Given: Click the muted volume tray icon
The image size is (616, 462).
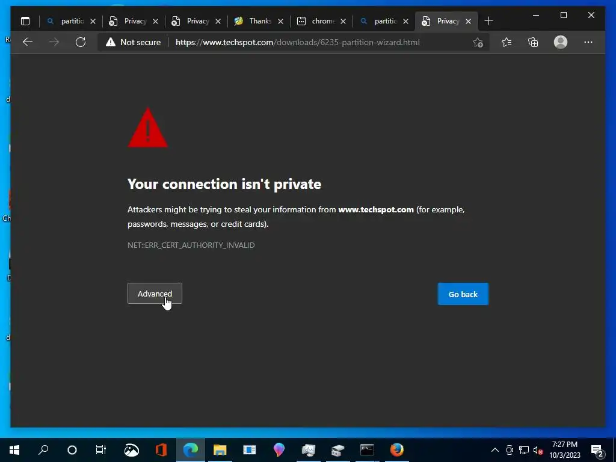Looking at the screenshot, I should pos(538,450).
